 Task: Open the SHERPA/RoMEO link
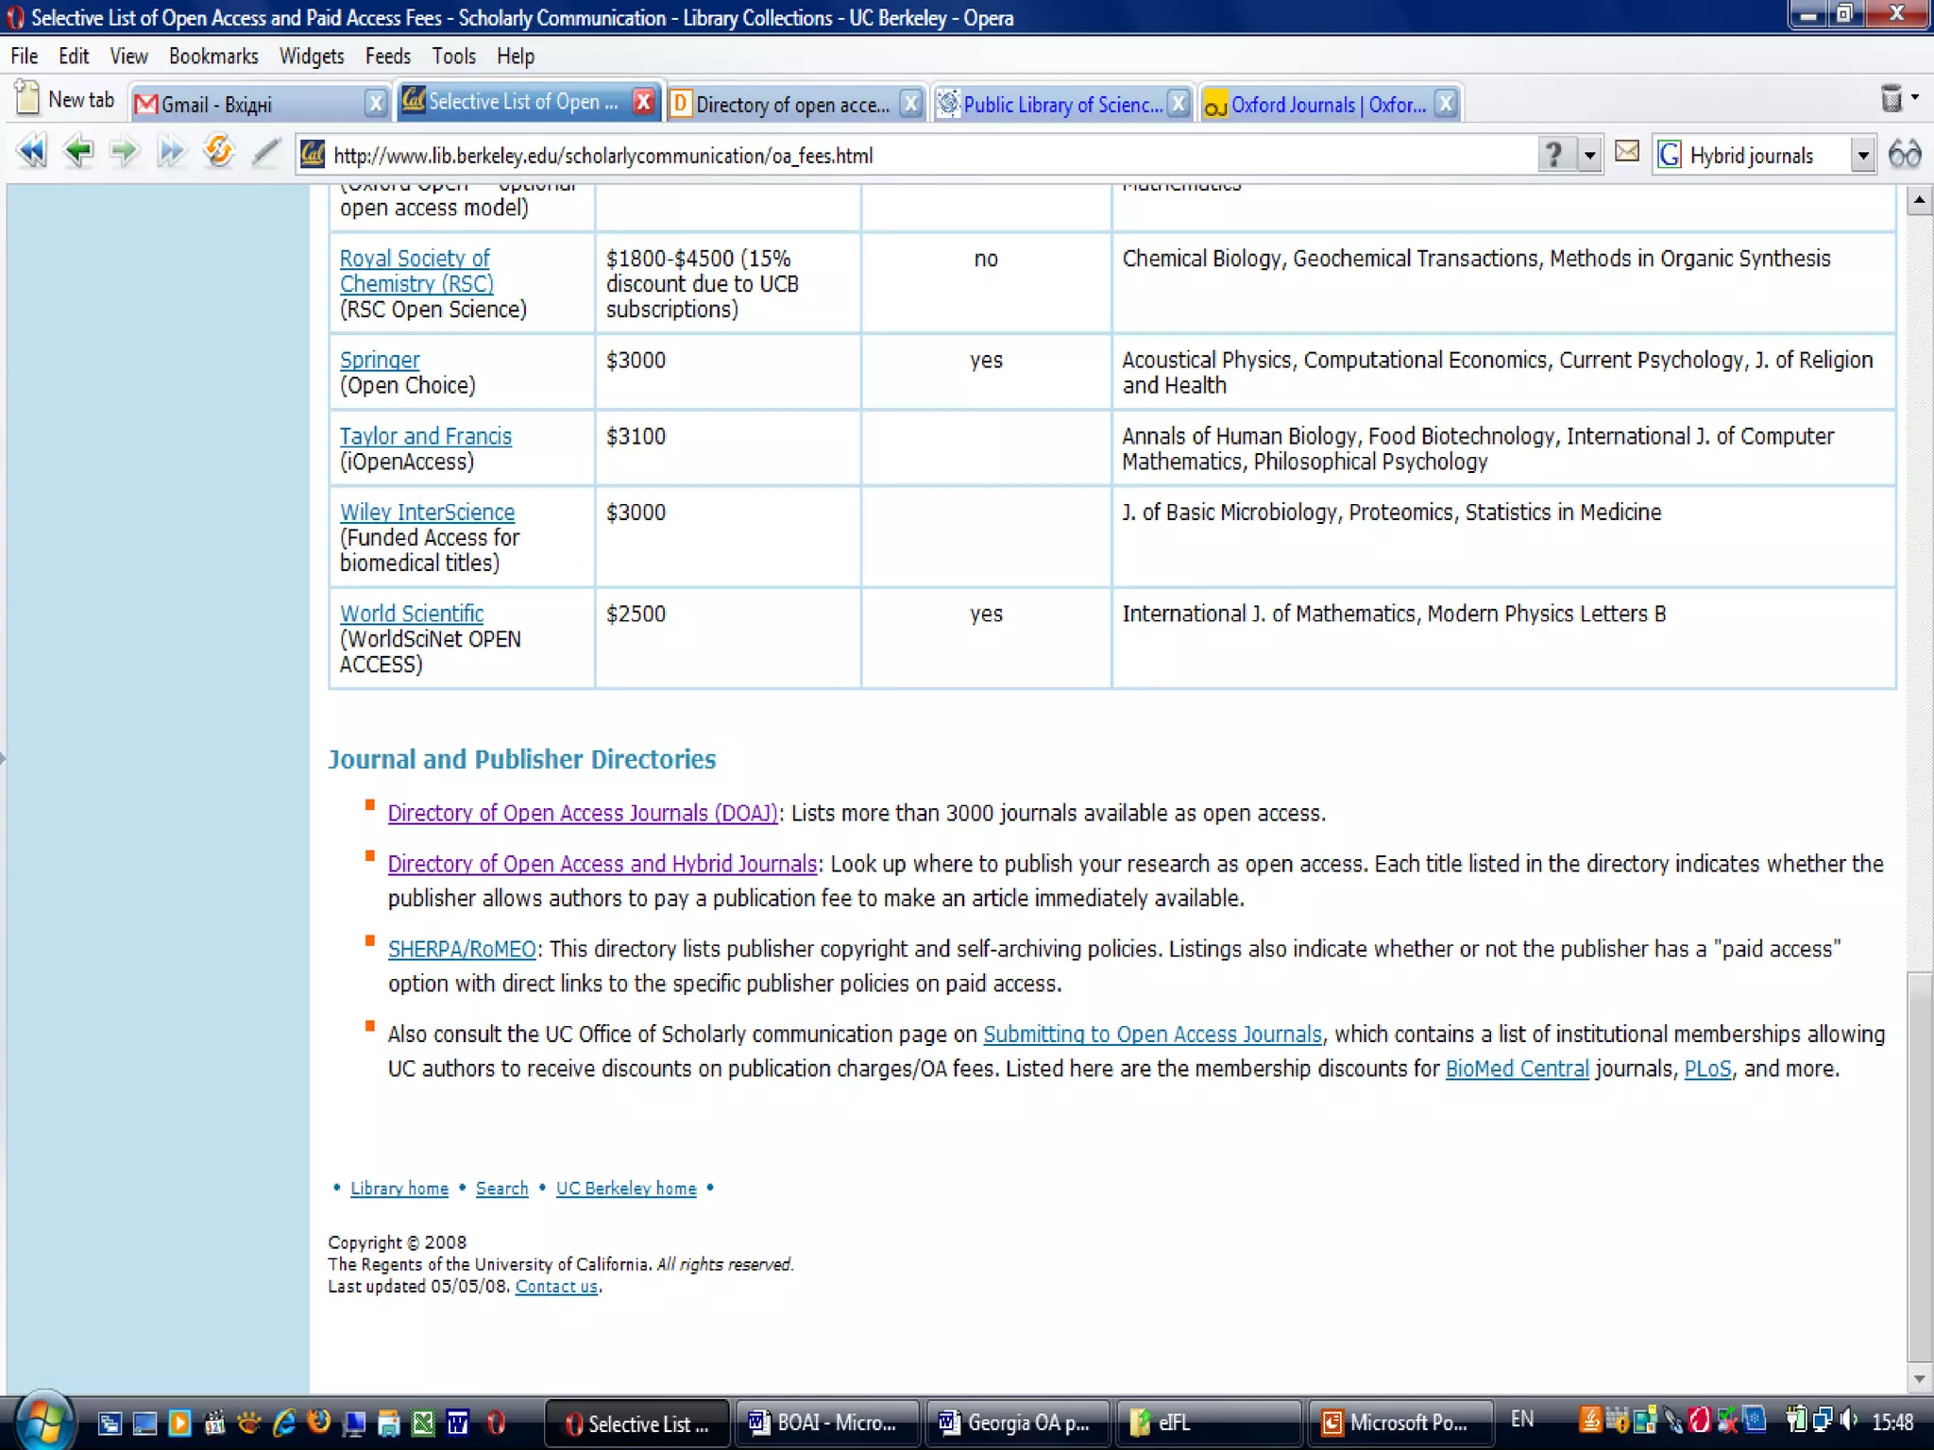click(x=462, y=949)
